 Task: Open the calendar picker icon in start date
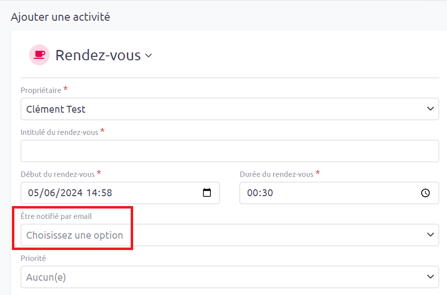[x=207, y=193]
